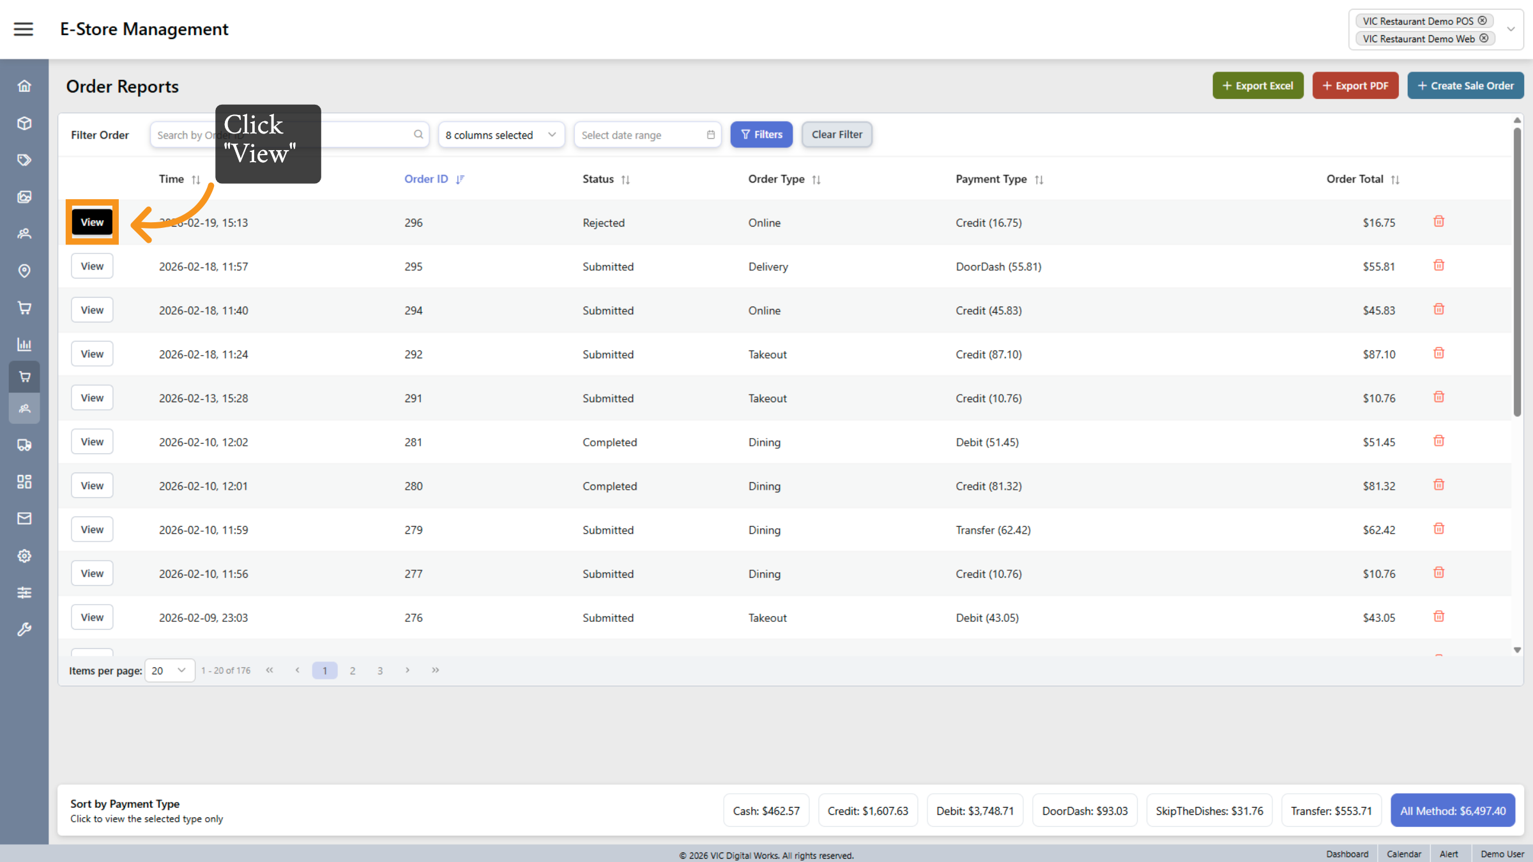The width and height of the screenshot is (1533, 862).
Task: Open the location pin sidebar icon
Action: click(24, 271)
